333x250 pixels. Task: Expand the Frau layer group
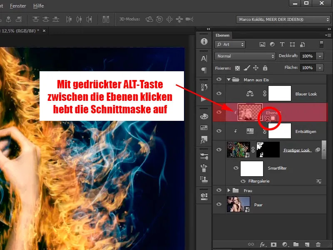click(229, 190)
